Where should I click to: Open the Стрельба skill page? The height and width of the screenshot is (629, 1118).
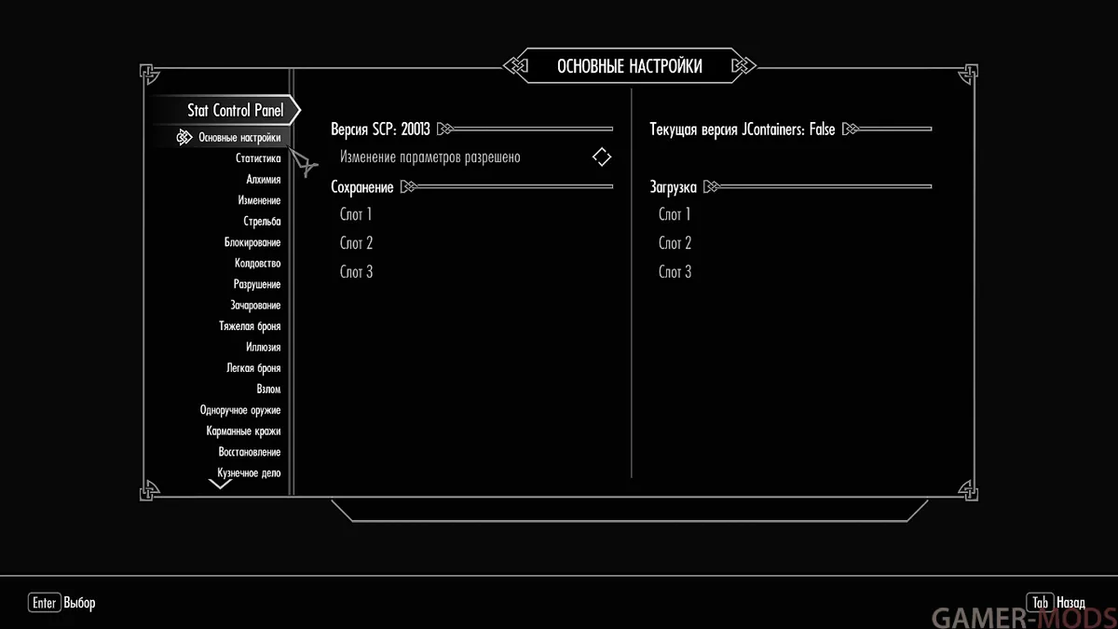coord(262,222)
